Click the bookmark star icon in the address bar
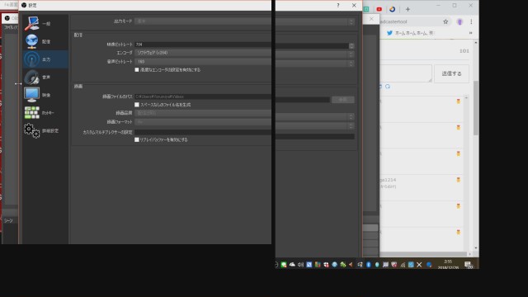This screenshot has width=528, height=297. pyautogui.click(x=445, y=21)
